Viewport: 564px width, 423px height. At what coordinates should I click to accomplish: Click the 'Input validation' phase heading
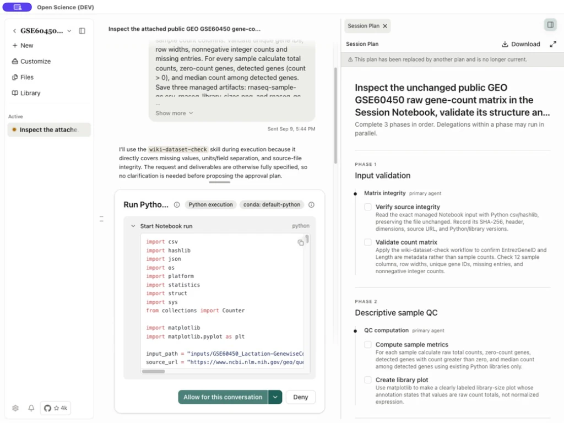(382, 176)
